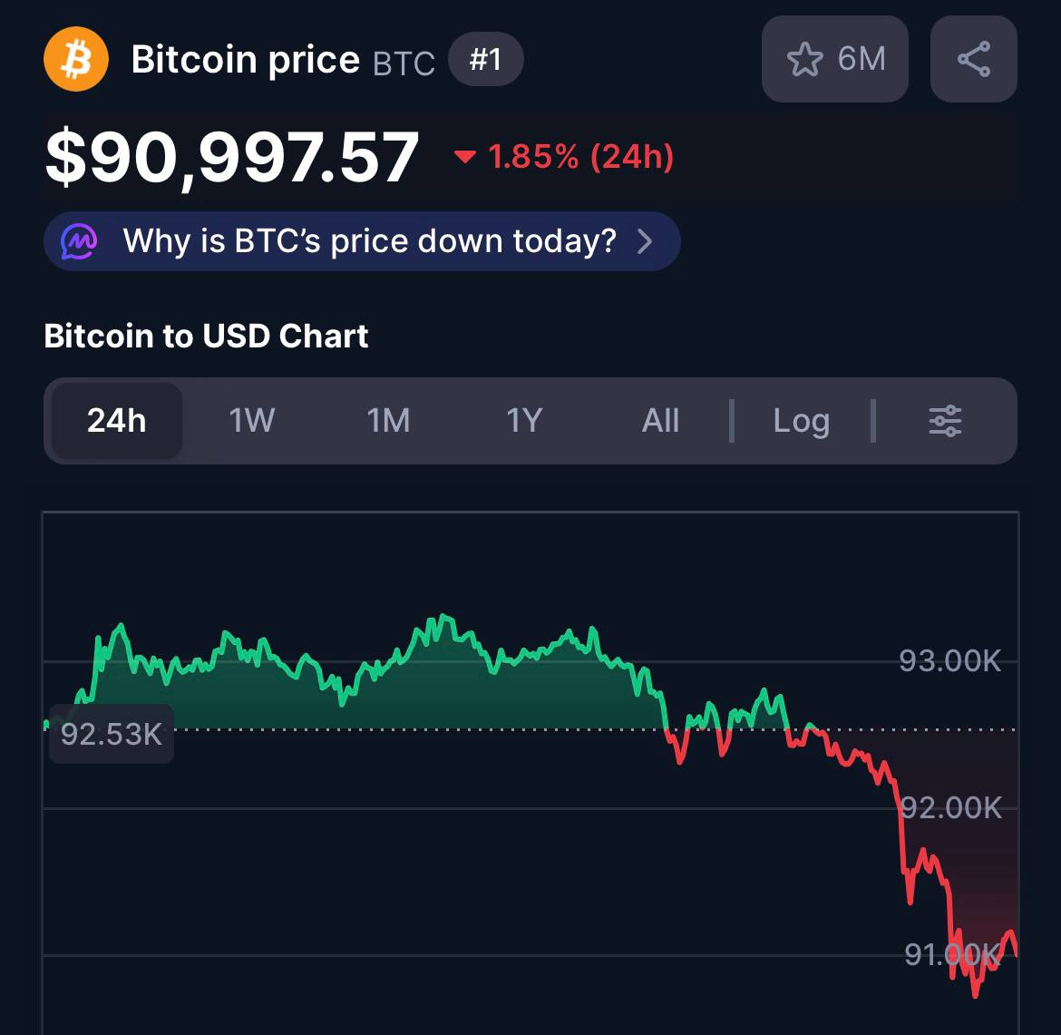Click the #1 rank badge
Image resolution: width=1061 pixels, height=1035 pixels.
click(x=485, y=60)
